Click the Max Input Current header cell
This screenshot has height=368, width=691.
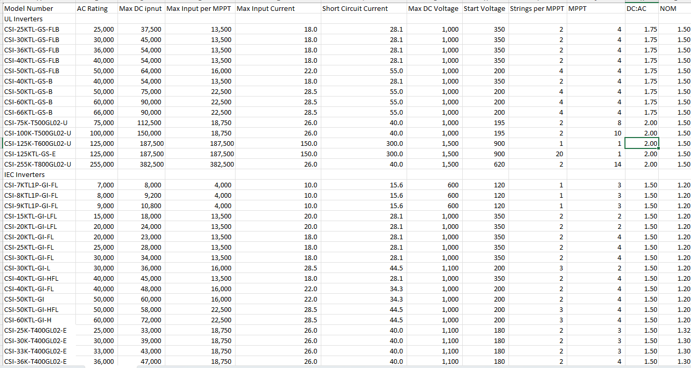point(266,9)
